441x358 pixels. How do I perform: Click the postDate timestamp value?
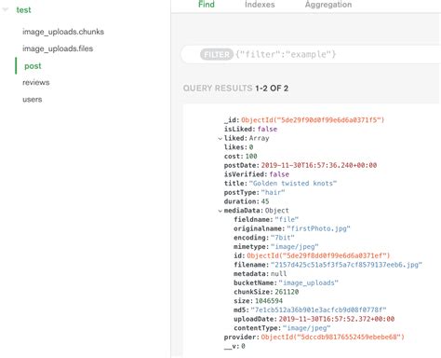(319, 165)
